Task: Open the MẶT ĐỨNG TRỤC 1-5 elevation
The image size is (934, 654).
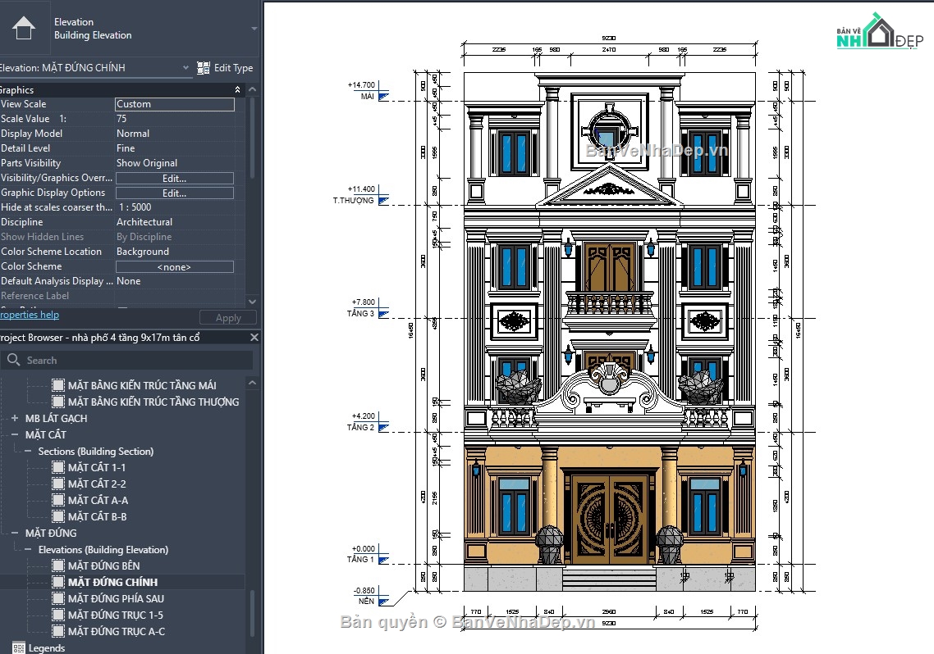Action: point(115,615)
